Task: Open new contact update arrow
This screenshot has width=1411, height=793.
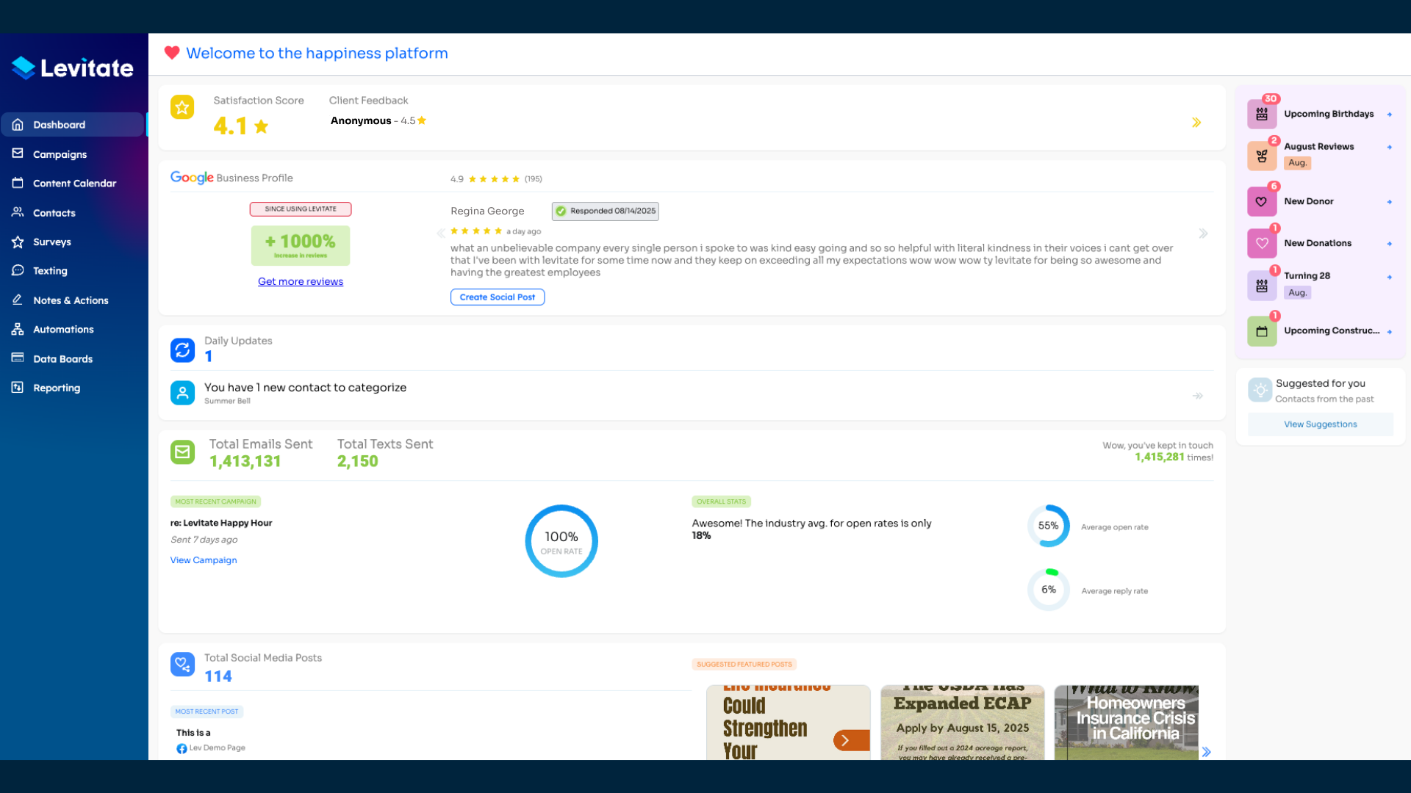Action: (x=1198, y=396)
